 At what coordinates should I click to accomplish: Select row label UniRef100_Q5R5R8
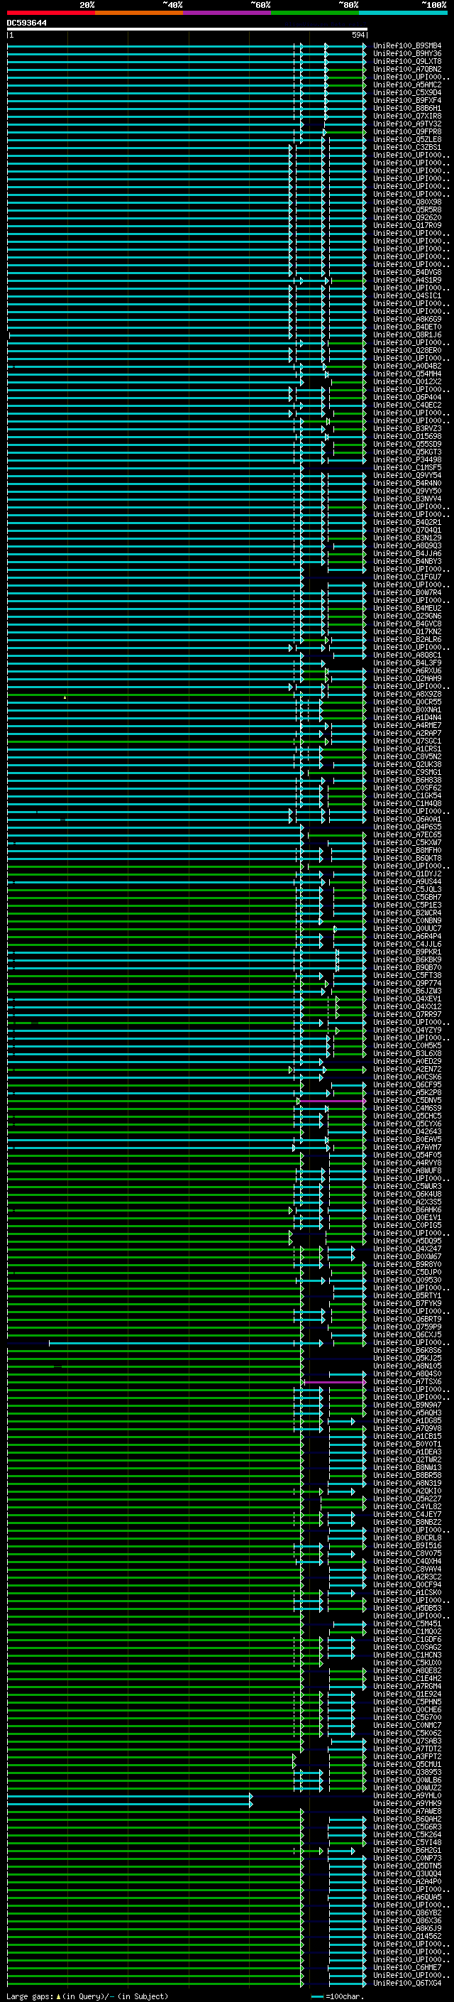coord(407,210)
